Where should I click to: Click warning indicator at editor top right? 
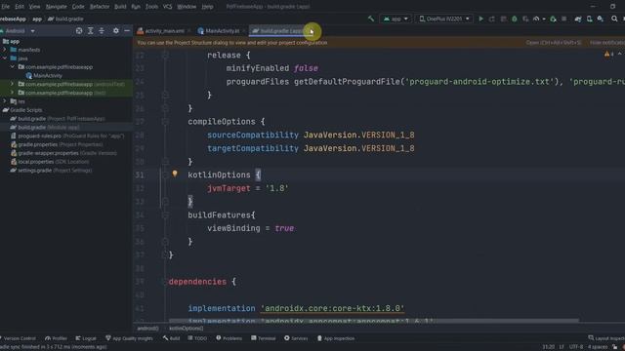[x=608, y=55]
